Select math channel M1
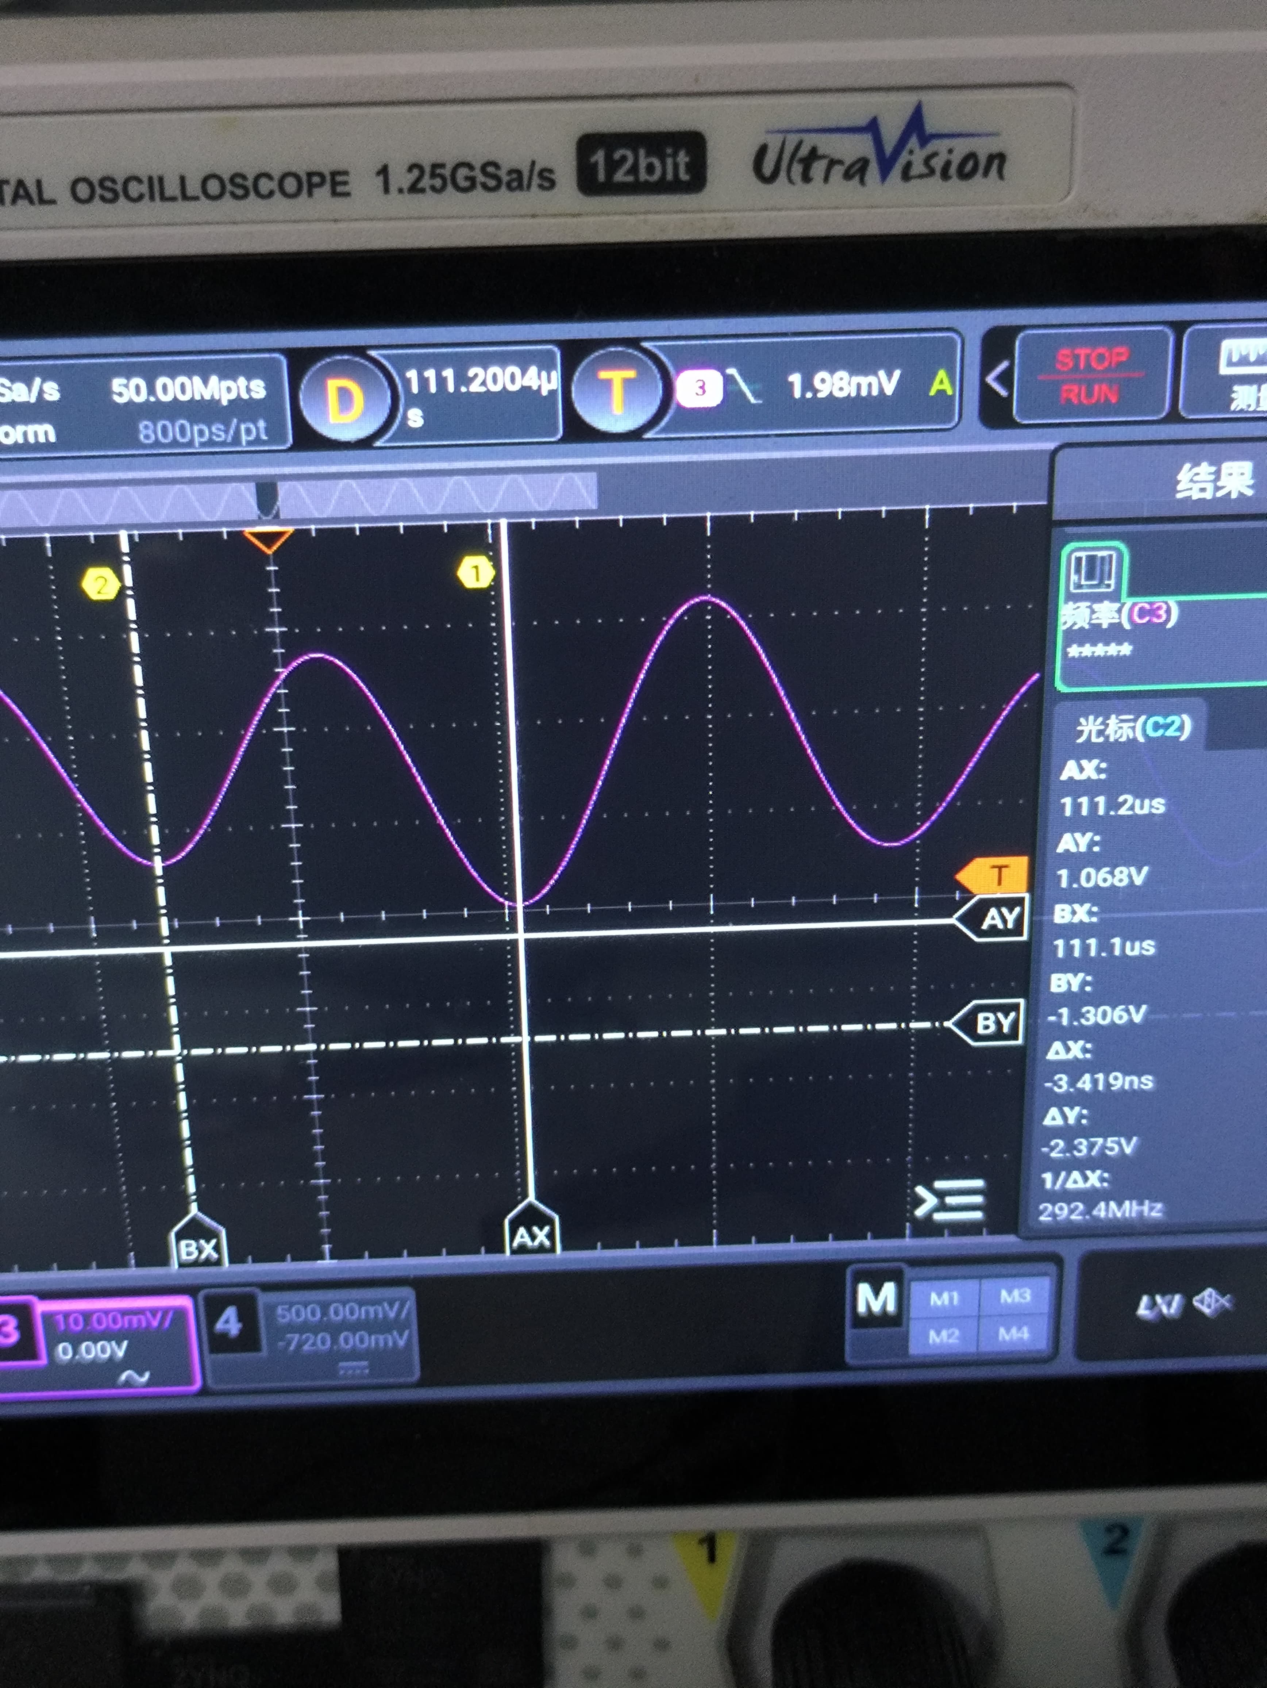 (944, 1298)
